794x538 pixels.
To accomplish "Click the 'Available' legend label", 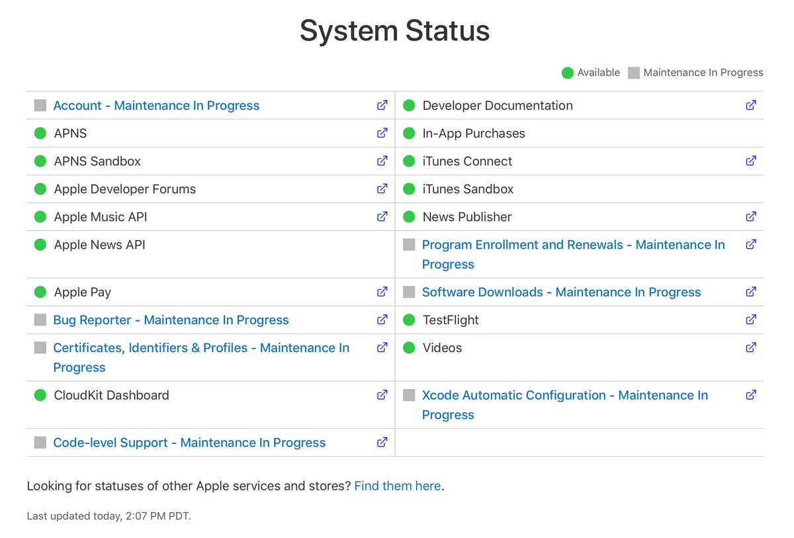I will click(x=599, y=73).
